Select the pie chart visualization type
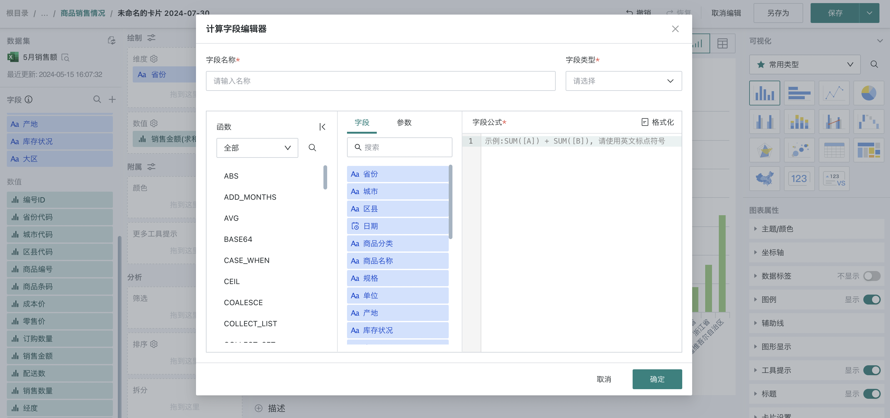This screenshot has width=890, height=418. tap(868, 93)
